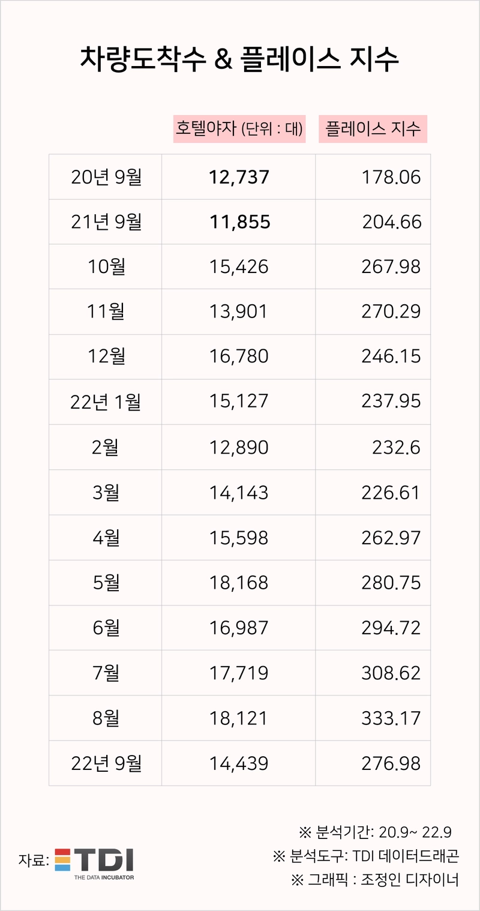
Task: Select the 20년 9월 row label
Action: point(106,177)
